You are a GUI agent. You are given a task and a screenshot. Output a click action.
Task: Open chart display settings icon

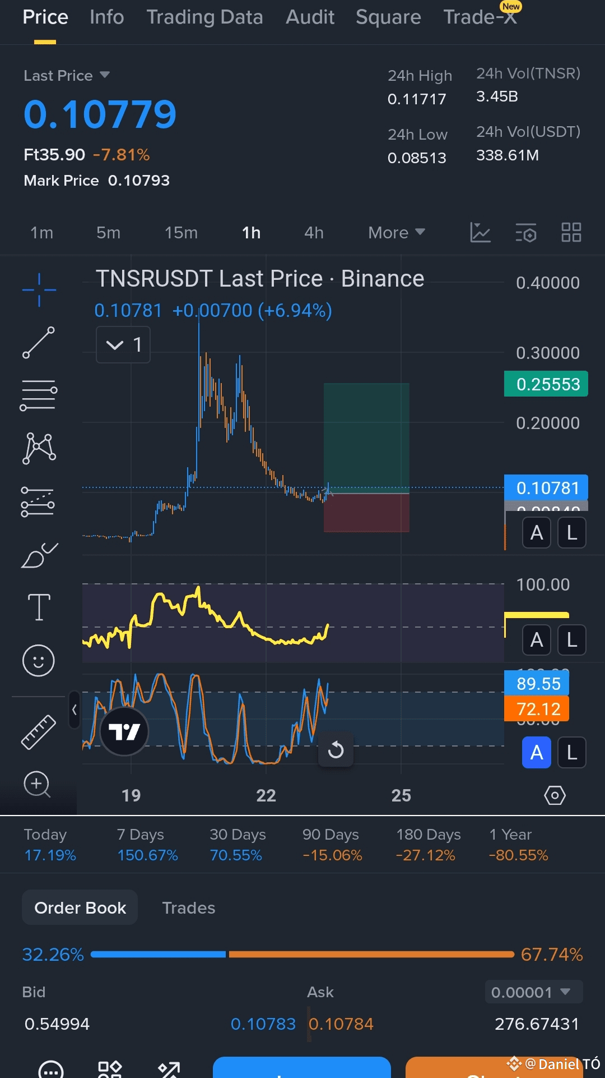click(x=526, y=232)
